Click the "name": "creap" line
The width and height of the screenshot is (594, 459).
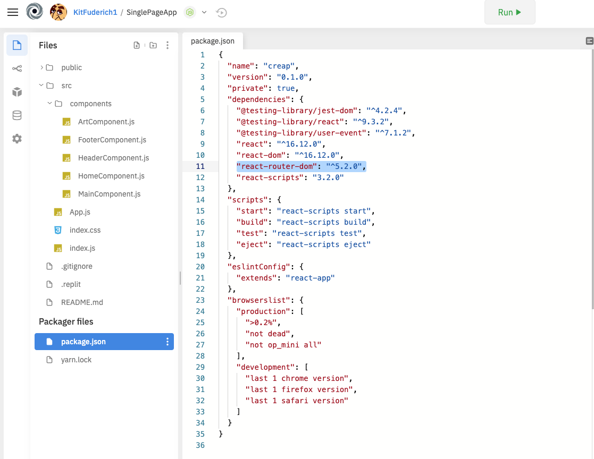tap(263, 66)
